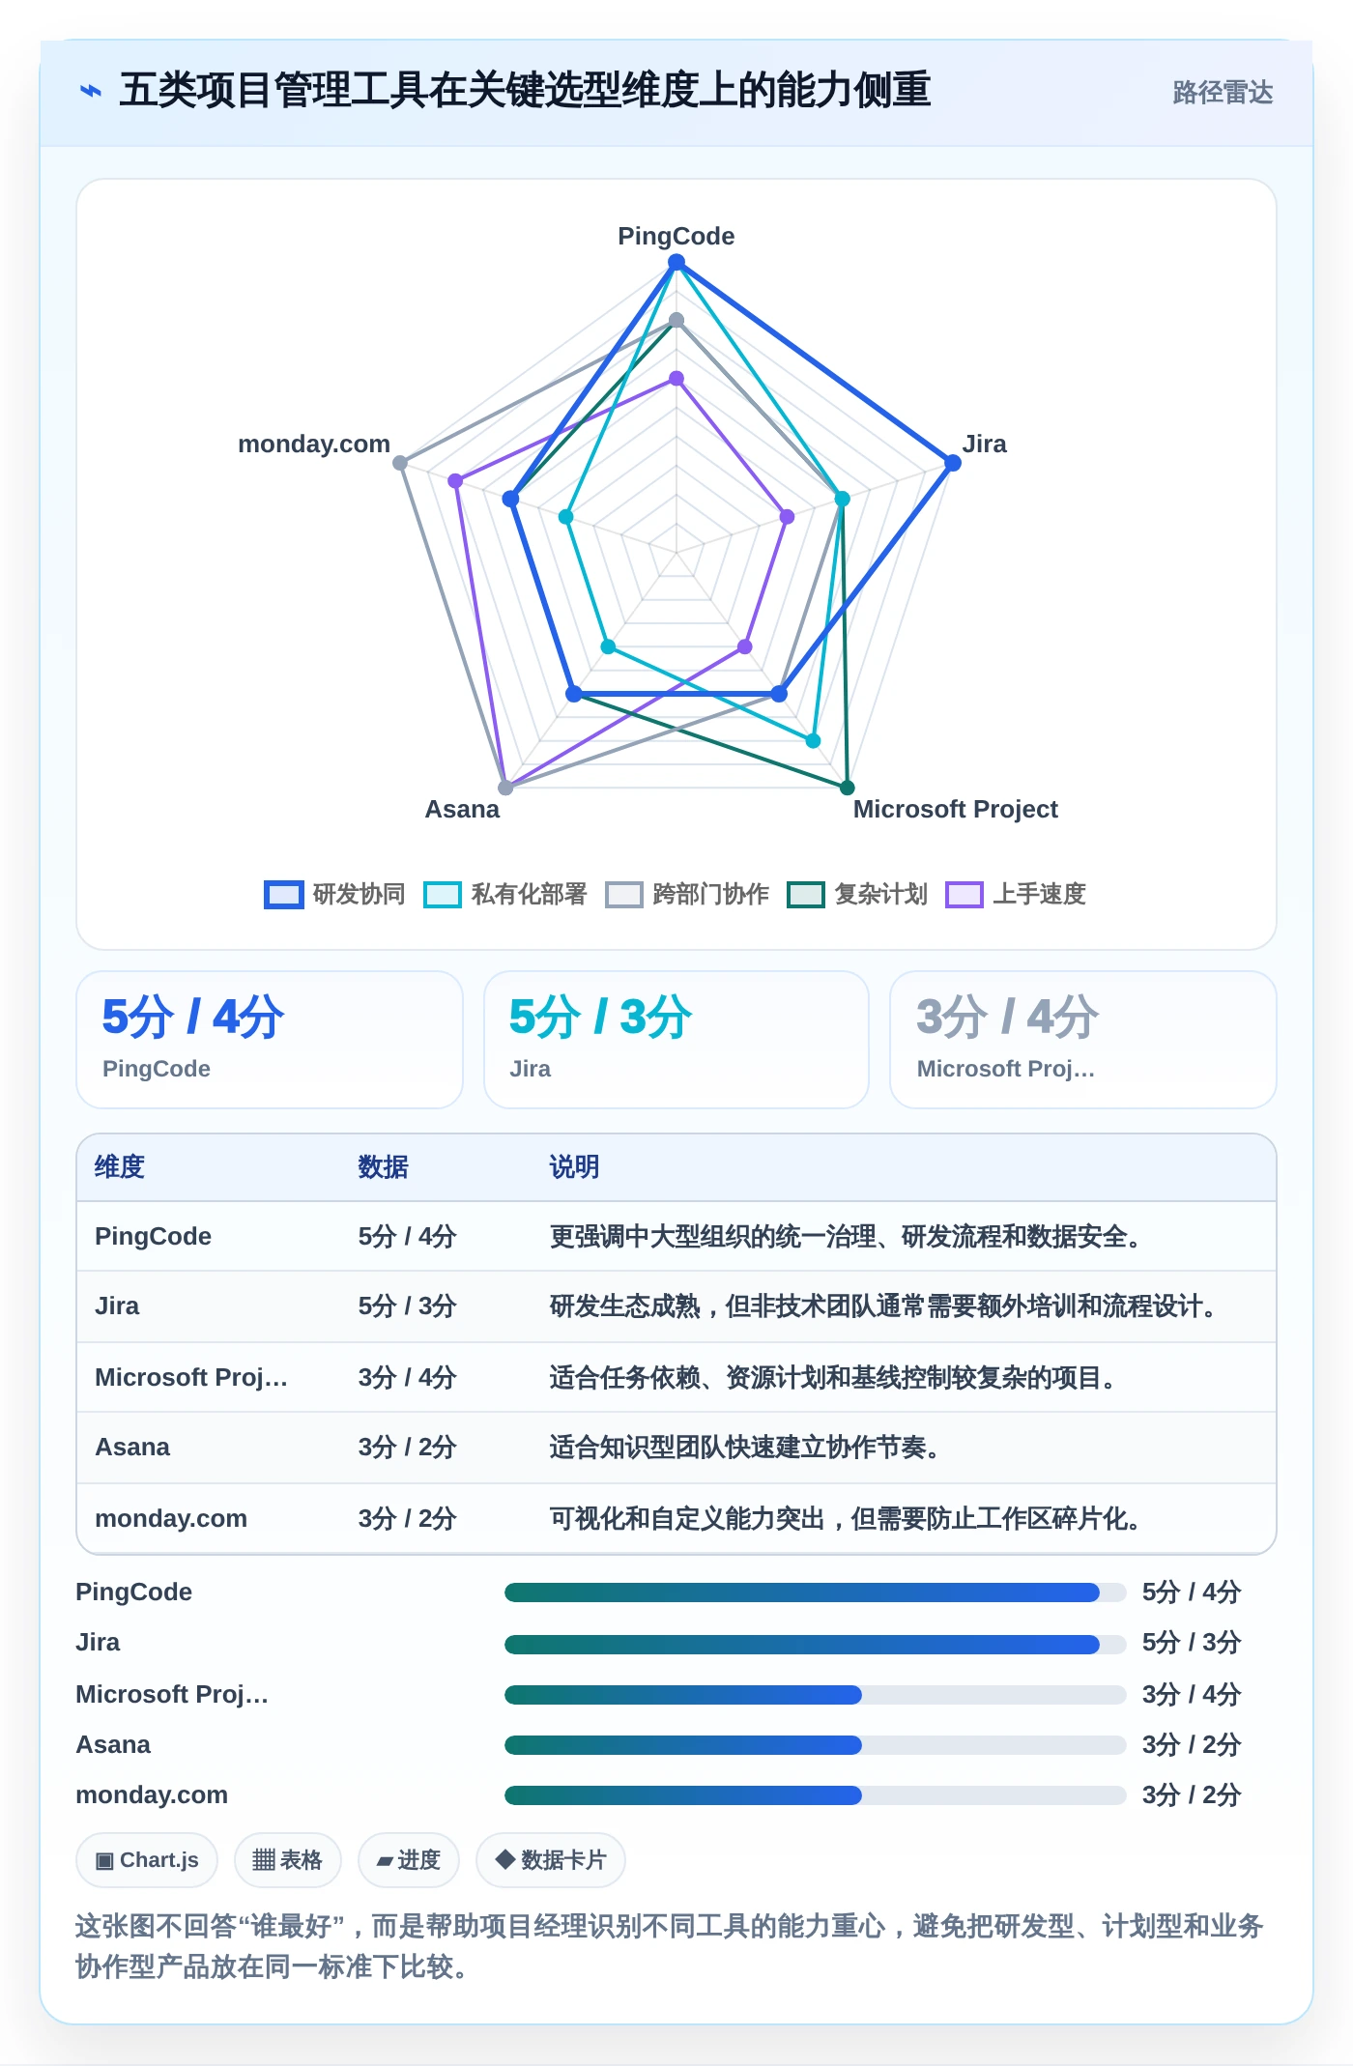Screen dimensions: 1353x2066
Task: Click the gray data point at the monday.com vertex
Action: [x=400, y=463]
